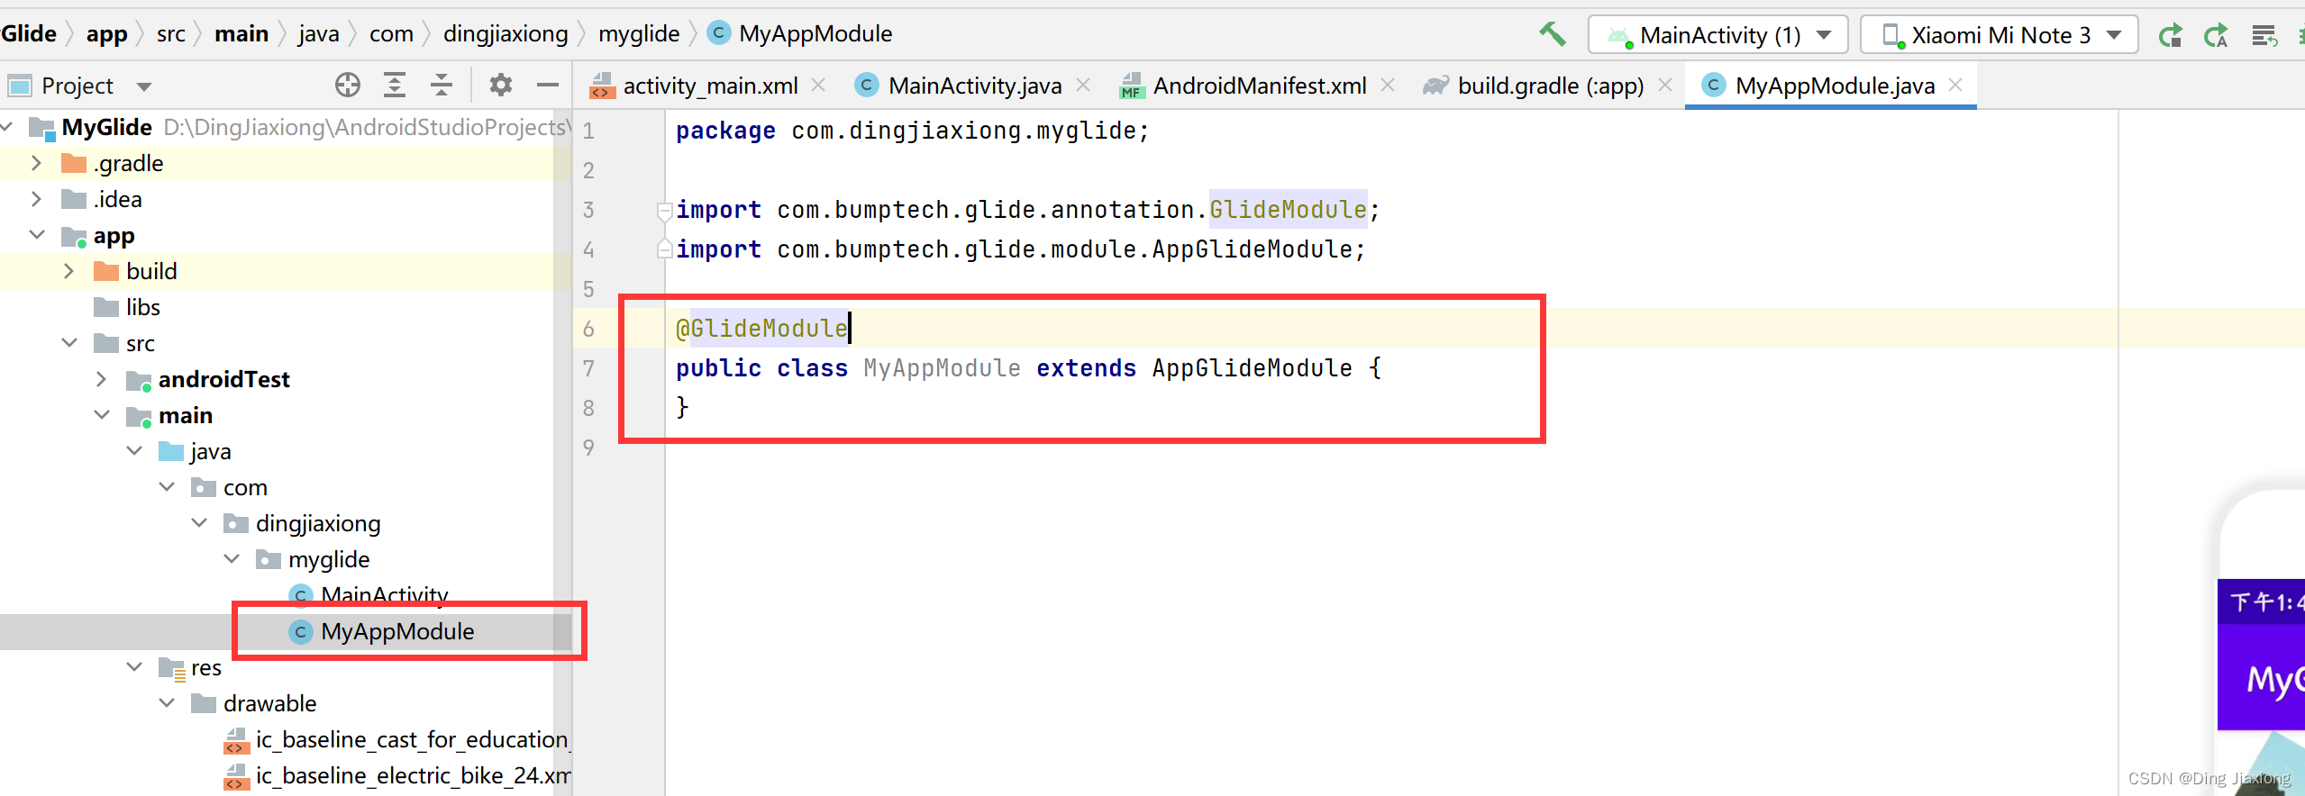Collapse the dingjiaxiong package
Viewport: 2305px width, 796px height.
(199, 523)
